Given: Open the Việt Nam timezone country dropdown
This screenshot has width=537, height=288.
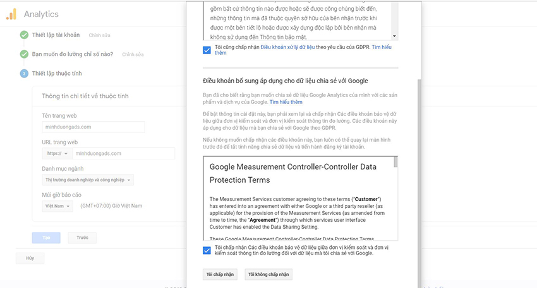Looking at the screenshot, I should (57, 206).
